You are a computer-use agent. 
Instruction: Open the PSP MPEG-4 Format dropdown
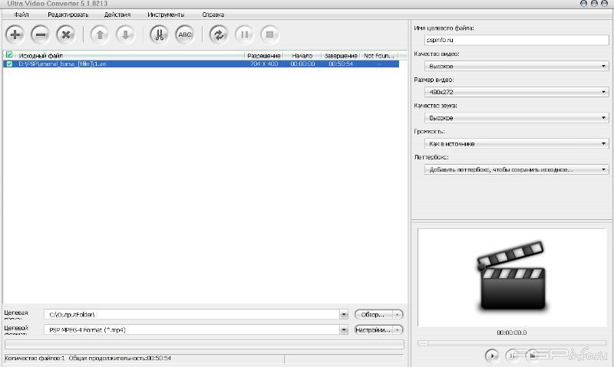pyautogui.click(x=197, y=329)
